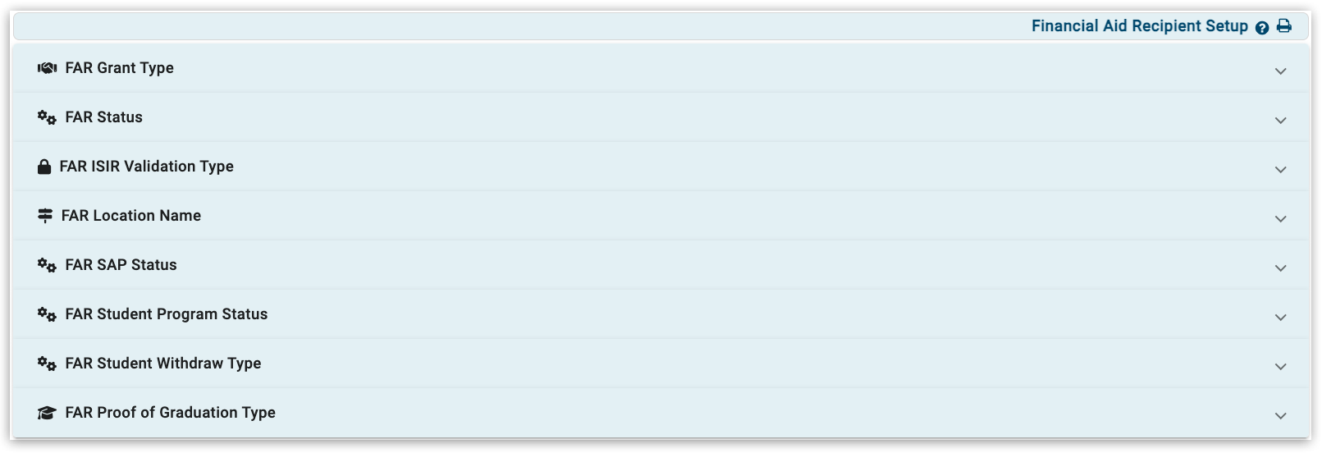Open the FAR Proof of Graduation Type label

coord(170,413)
